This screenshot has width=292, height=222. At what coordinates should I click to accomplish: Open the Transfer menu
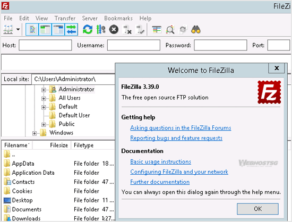coord(65,18)
